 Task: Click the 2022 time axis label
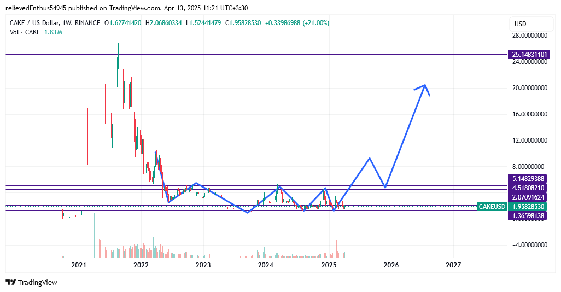(x=141, y=265)
